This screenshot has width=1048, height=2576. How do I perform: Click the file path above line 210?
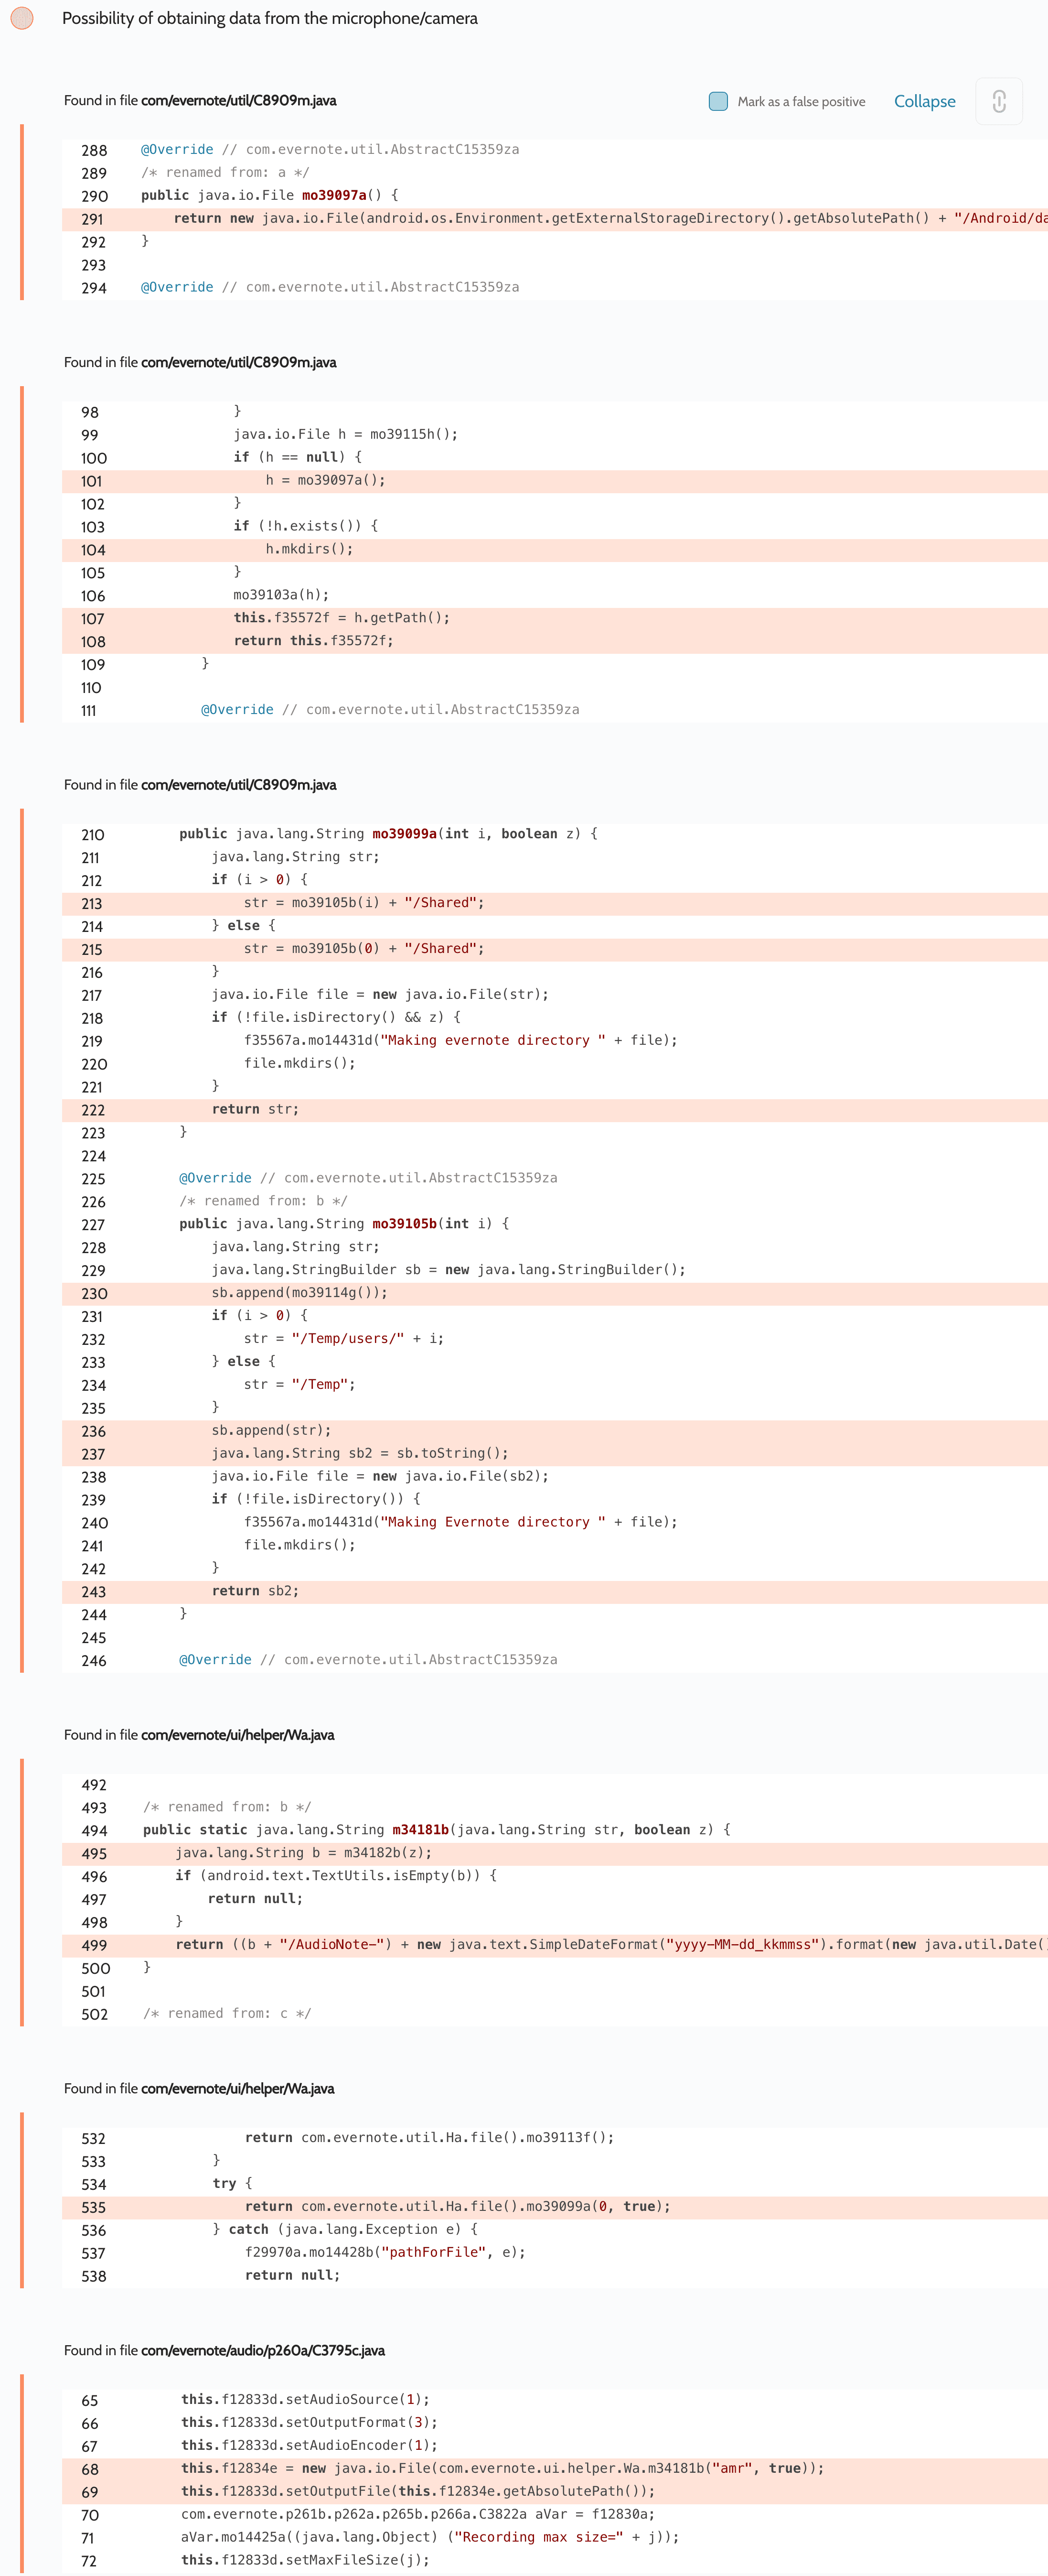238,785
